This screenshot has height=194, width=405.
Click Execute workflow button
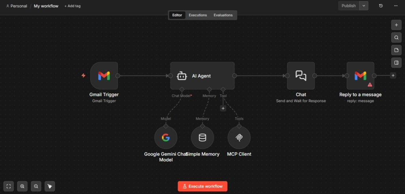(x=202, y=186)
